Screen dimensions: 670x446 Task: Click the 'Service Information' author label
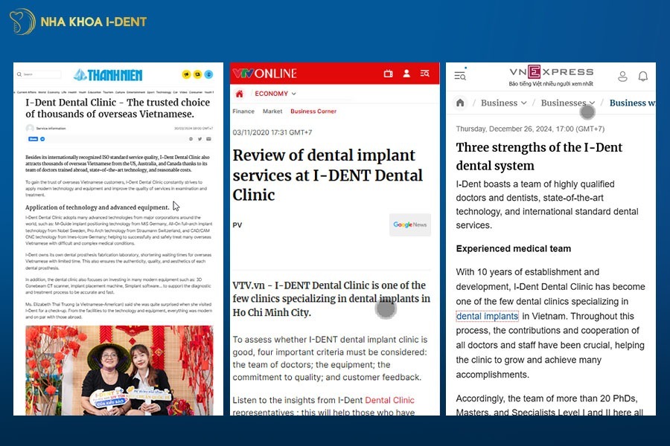pos(51,128)
